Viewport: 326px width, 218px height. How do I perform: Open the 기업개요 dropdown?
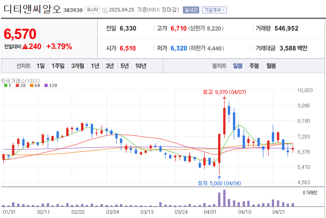[214, 10]
